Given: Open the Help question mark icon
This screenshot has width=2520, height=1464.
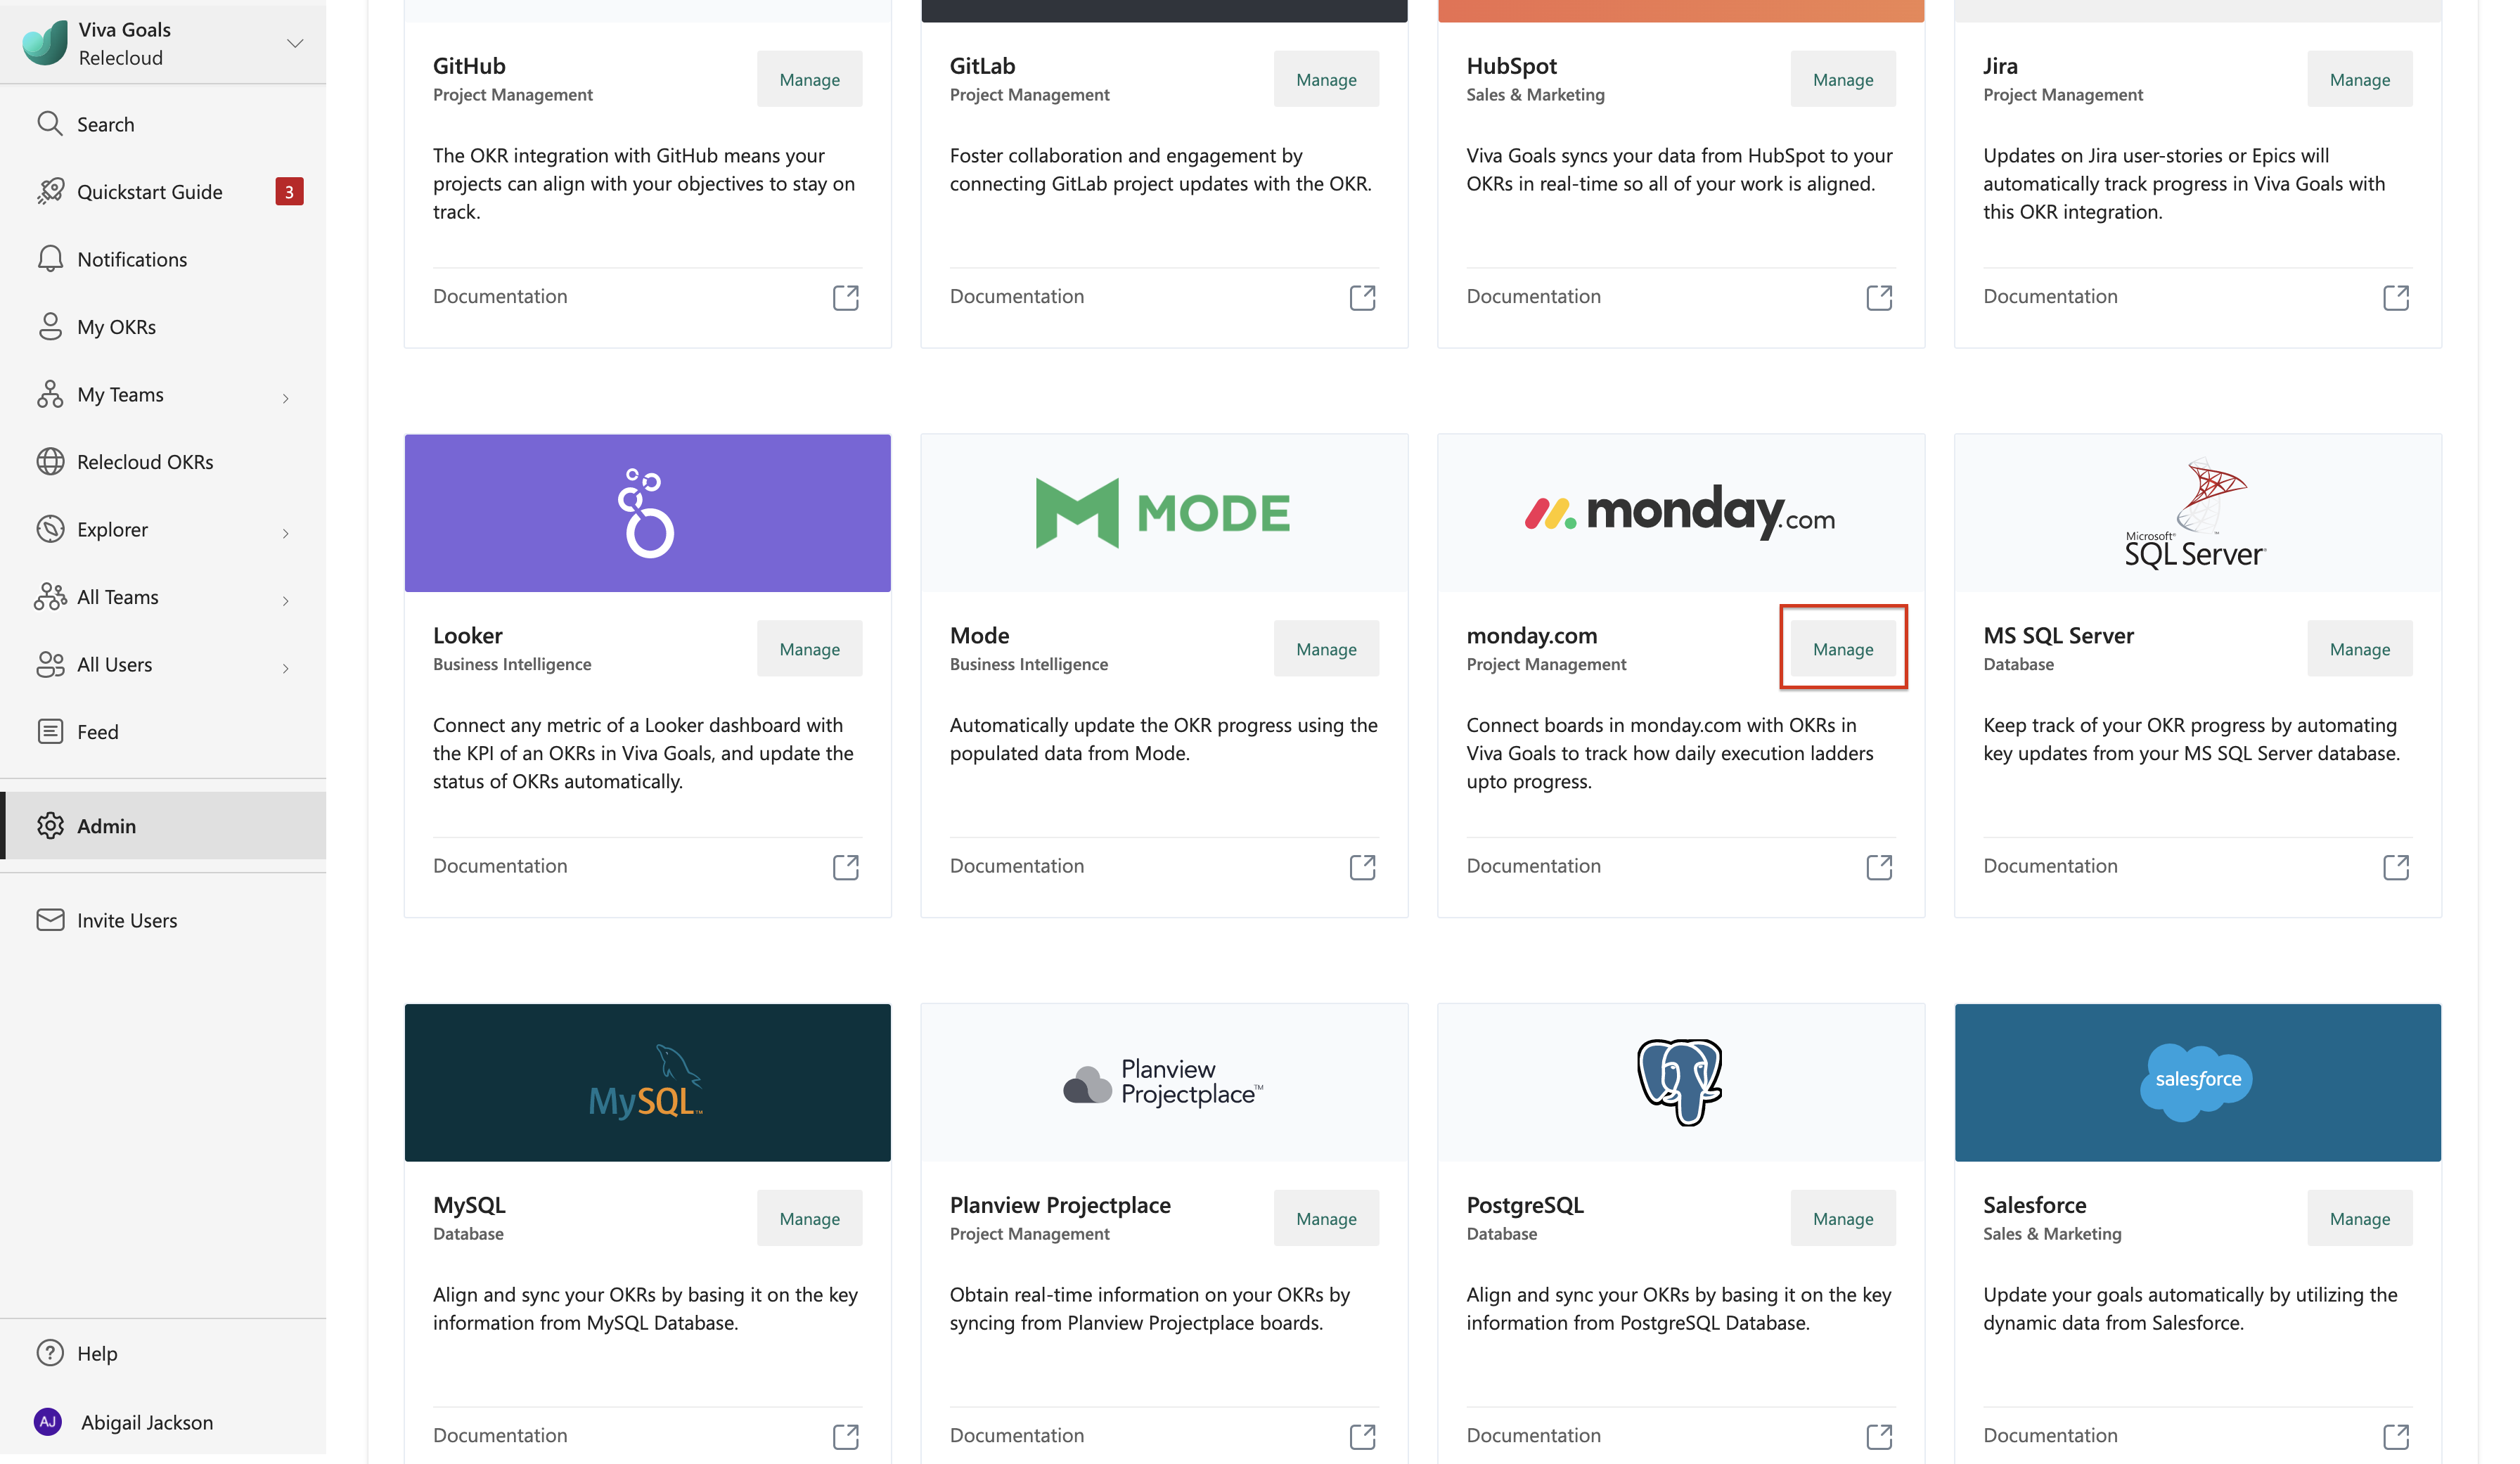Looking at the screenshot, I should click(50, 1353).
